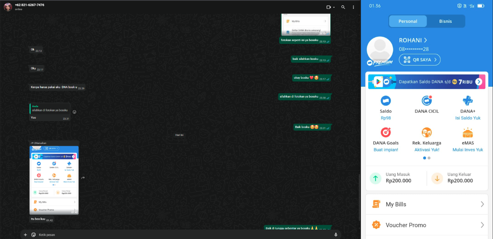Open the forwarded DANA screenshot in chat
493x239 pixels.
coord(54,180)
